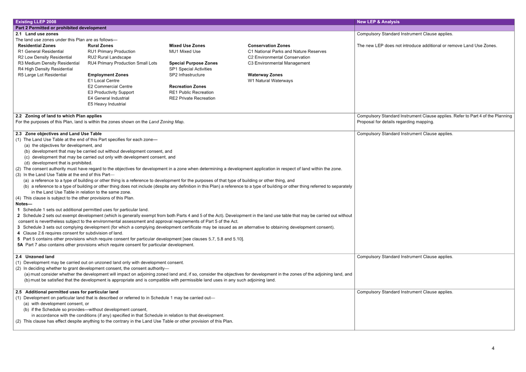526x372 pixels.
Task: Click the 'Existing LLEP 2008' header
Action: [36, 22]
